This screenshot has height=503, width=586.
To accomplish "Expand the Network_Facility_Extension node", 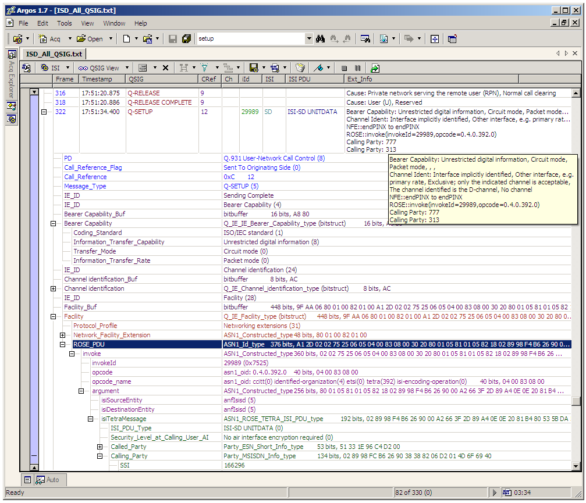I will [x=63, y=335].
